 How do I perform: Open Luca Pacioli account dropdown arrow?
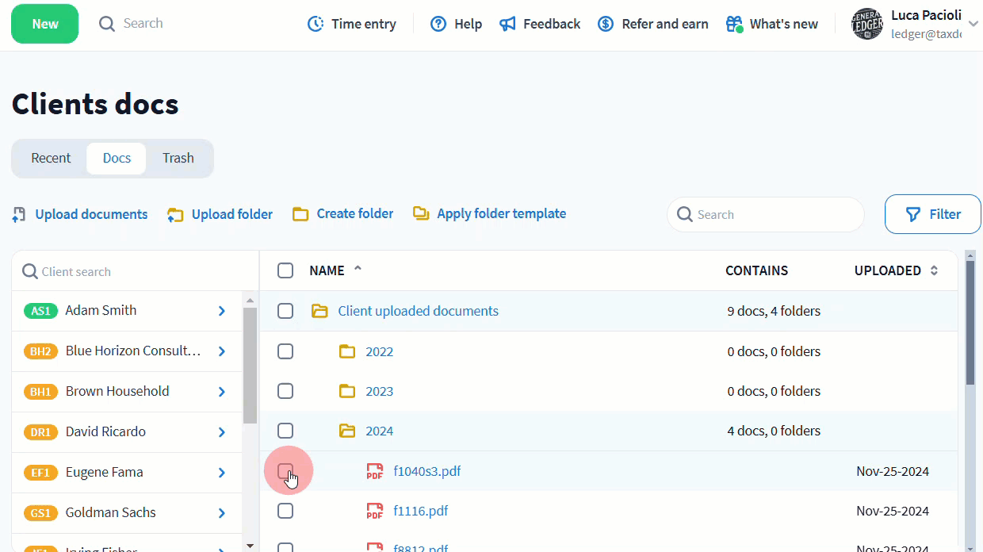click(973, 24)
